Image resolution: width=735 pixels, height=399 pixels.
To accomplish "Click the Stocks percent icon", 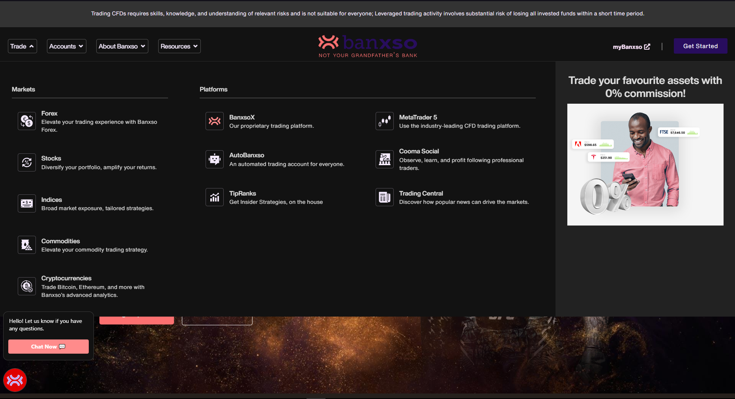I will pyautogui.click(x=27, y=162).
